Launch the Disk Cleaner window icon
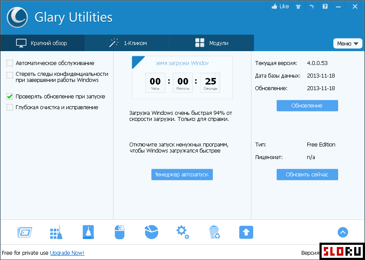Image resolution: width=365 pixels, height=260 pixels. pyautogui.click(x=25, y=232)
